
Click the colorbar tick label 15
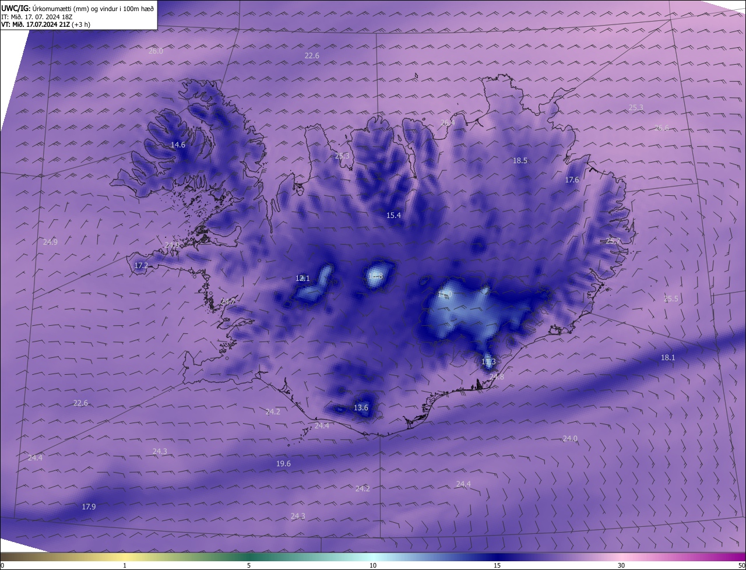[497, 565]
